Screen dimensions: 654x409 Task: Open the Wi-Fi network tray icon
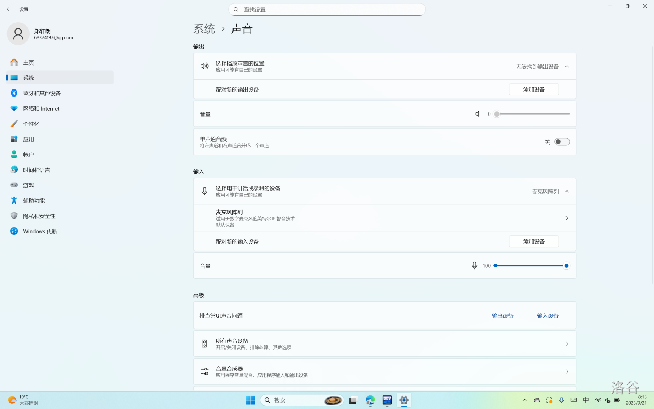(x=598, y=400)
